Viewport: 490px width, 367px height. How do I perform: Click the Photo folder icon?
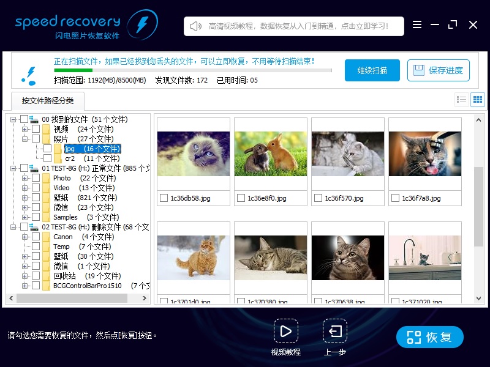coord(47,178)
